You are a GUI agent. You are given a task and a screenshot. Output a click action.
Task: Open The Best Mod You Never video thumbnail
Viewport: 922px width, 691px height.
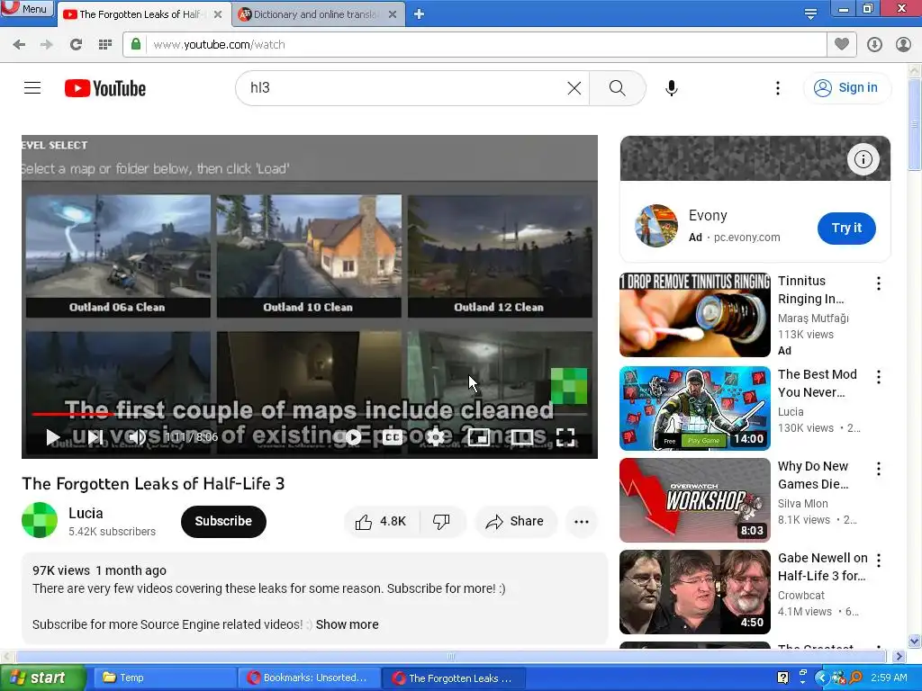pos(694,408)
